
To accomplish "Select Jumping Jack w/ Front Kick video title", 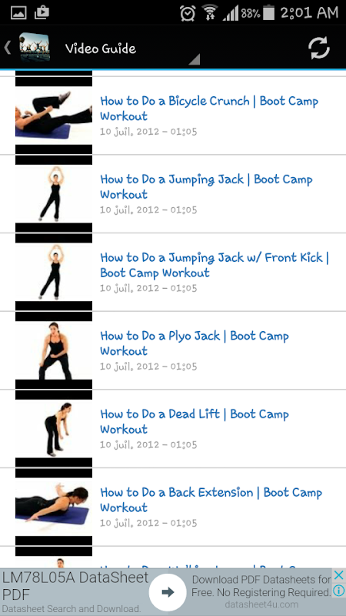I will 215,264.
